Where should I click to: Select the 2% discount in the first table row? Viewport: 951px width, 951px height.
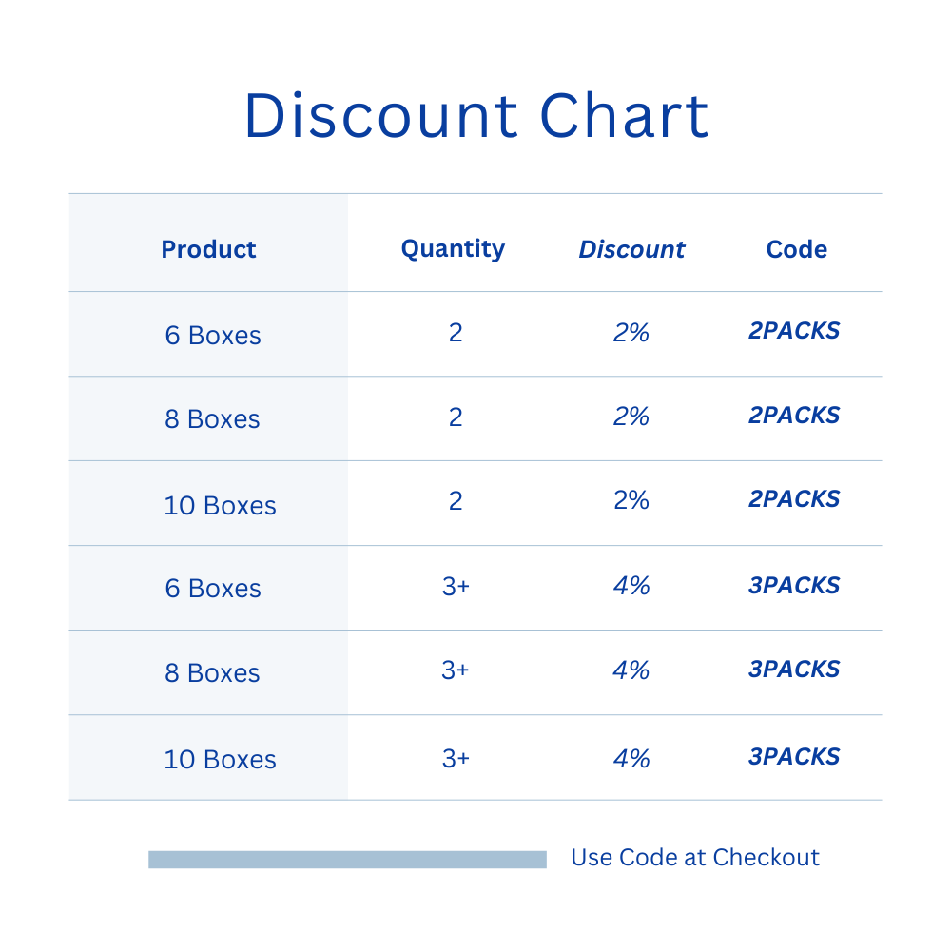631,333
